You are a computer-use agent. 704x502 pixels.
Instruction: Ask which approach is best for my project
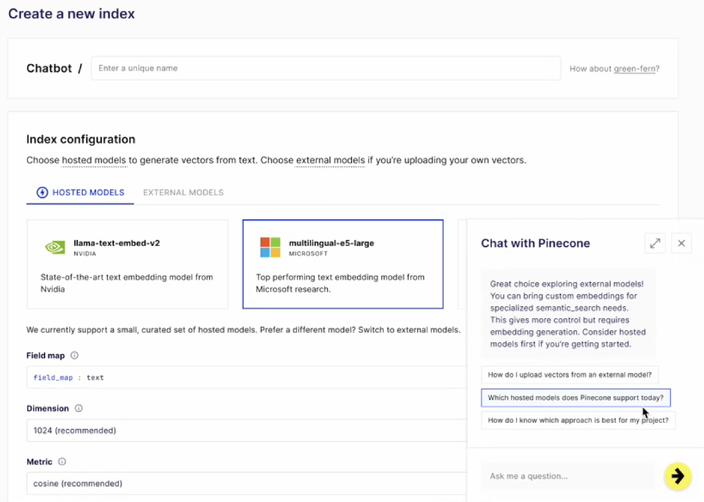(x=578, y=420)
